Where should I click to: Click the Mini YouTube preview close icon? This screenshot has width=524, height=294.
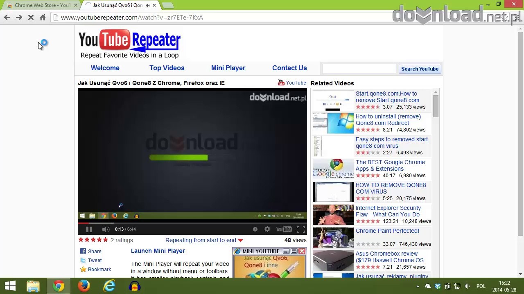click(302, 252)
